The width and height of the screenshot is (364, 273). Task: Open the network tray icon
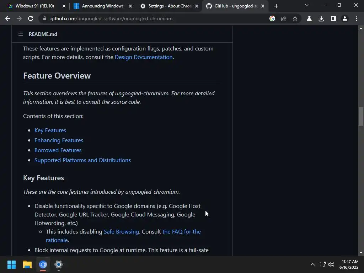point(322,264)
